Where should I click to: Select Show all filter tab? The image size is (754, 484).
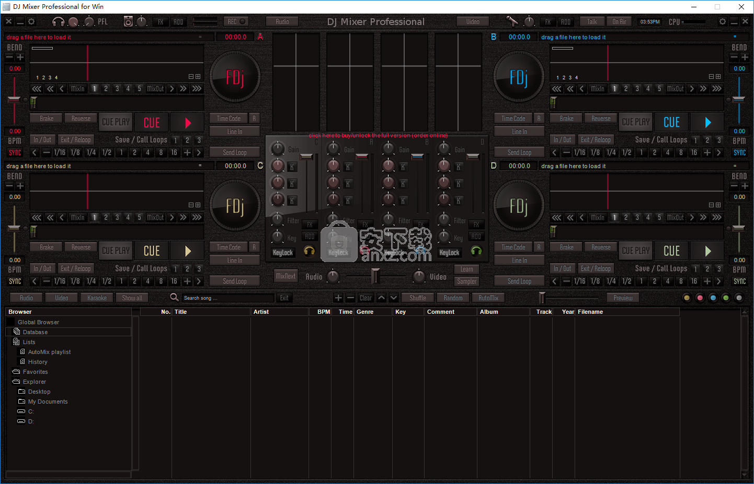click(132, 298)
